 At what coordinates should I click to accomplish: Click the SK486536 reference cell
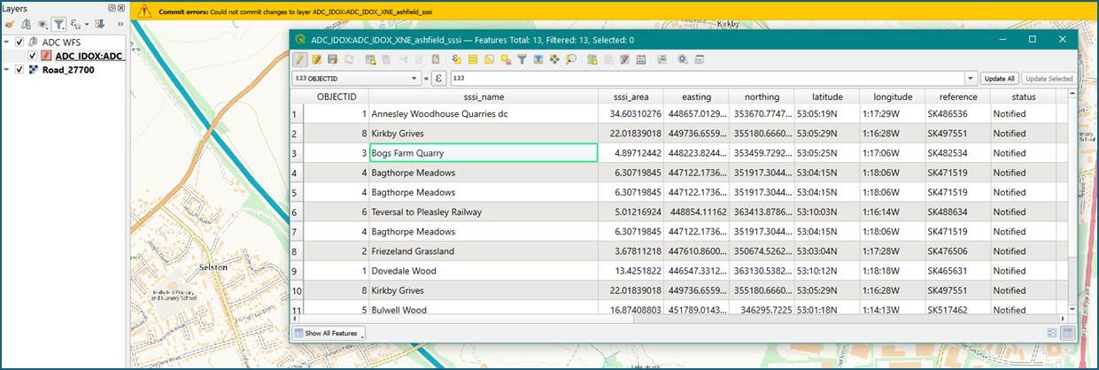[x=958, y=114]
